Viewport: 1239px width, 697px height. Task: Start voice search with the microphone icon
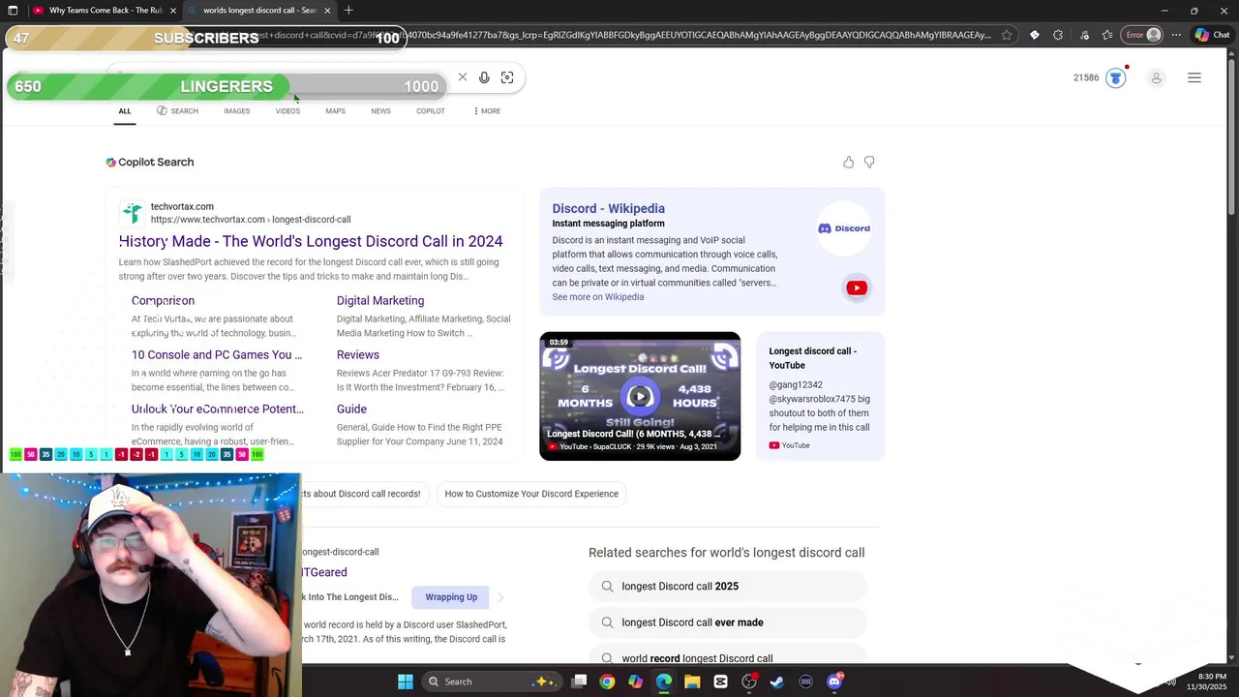(484, 77)
